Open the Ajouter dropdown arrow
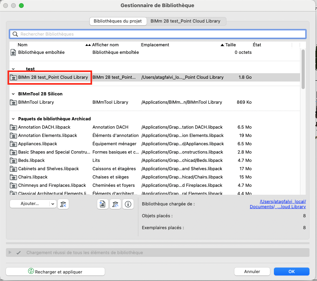This screenshot has width=317, height=281. pos(53,204)
